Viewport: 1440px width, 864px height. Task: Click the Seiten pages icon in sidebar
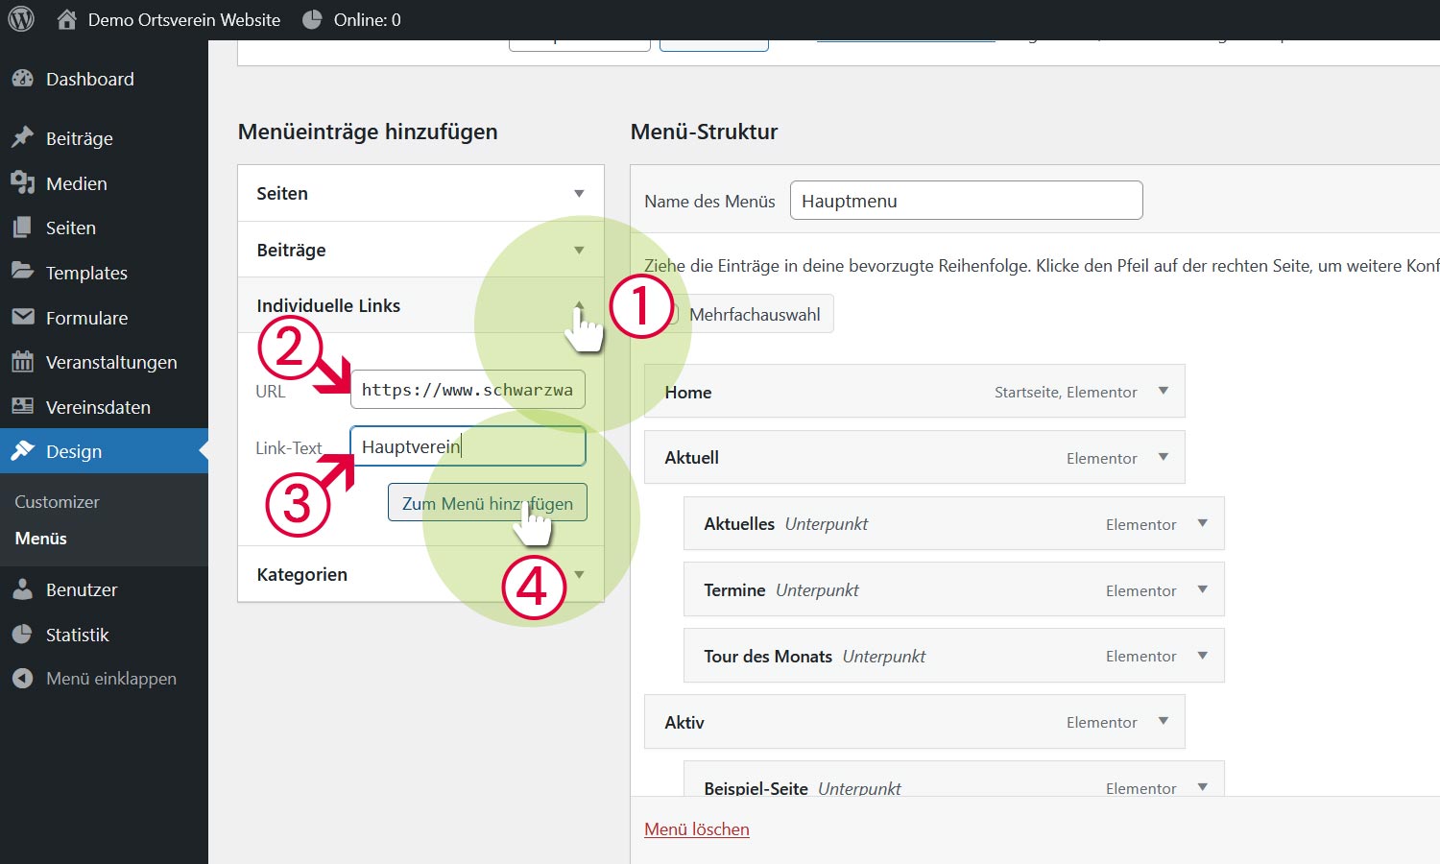23,228
